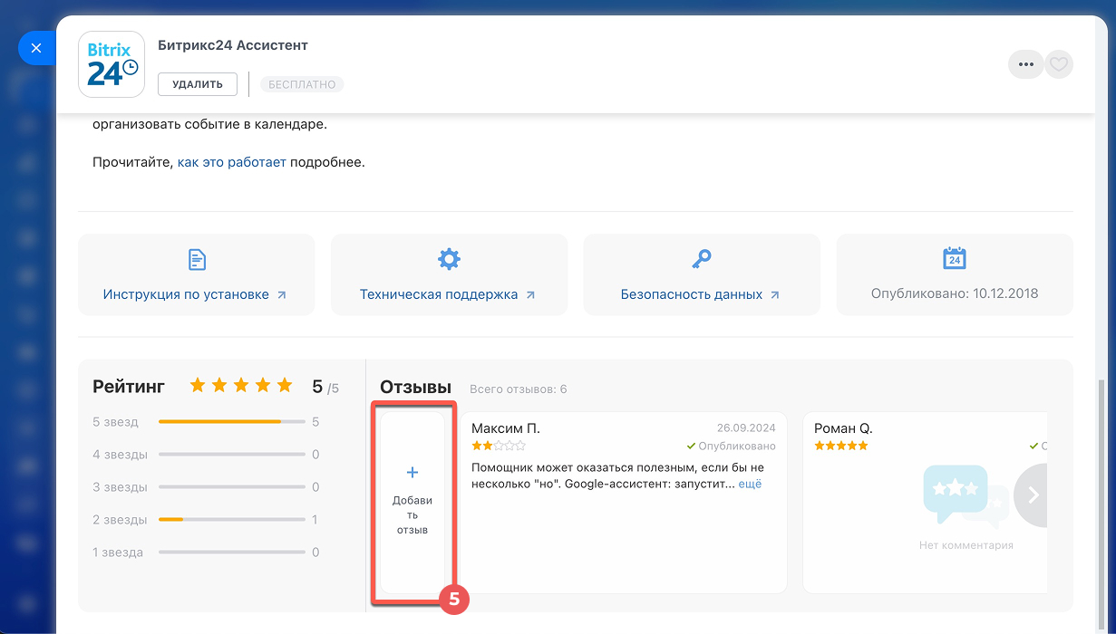Open the 'как это работает' link
This screenshot has width=1116, height=634.
[x=232, y=163]
